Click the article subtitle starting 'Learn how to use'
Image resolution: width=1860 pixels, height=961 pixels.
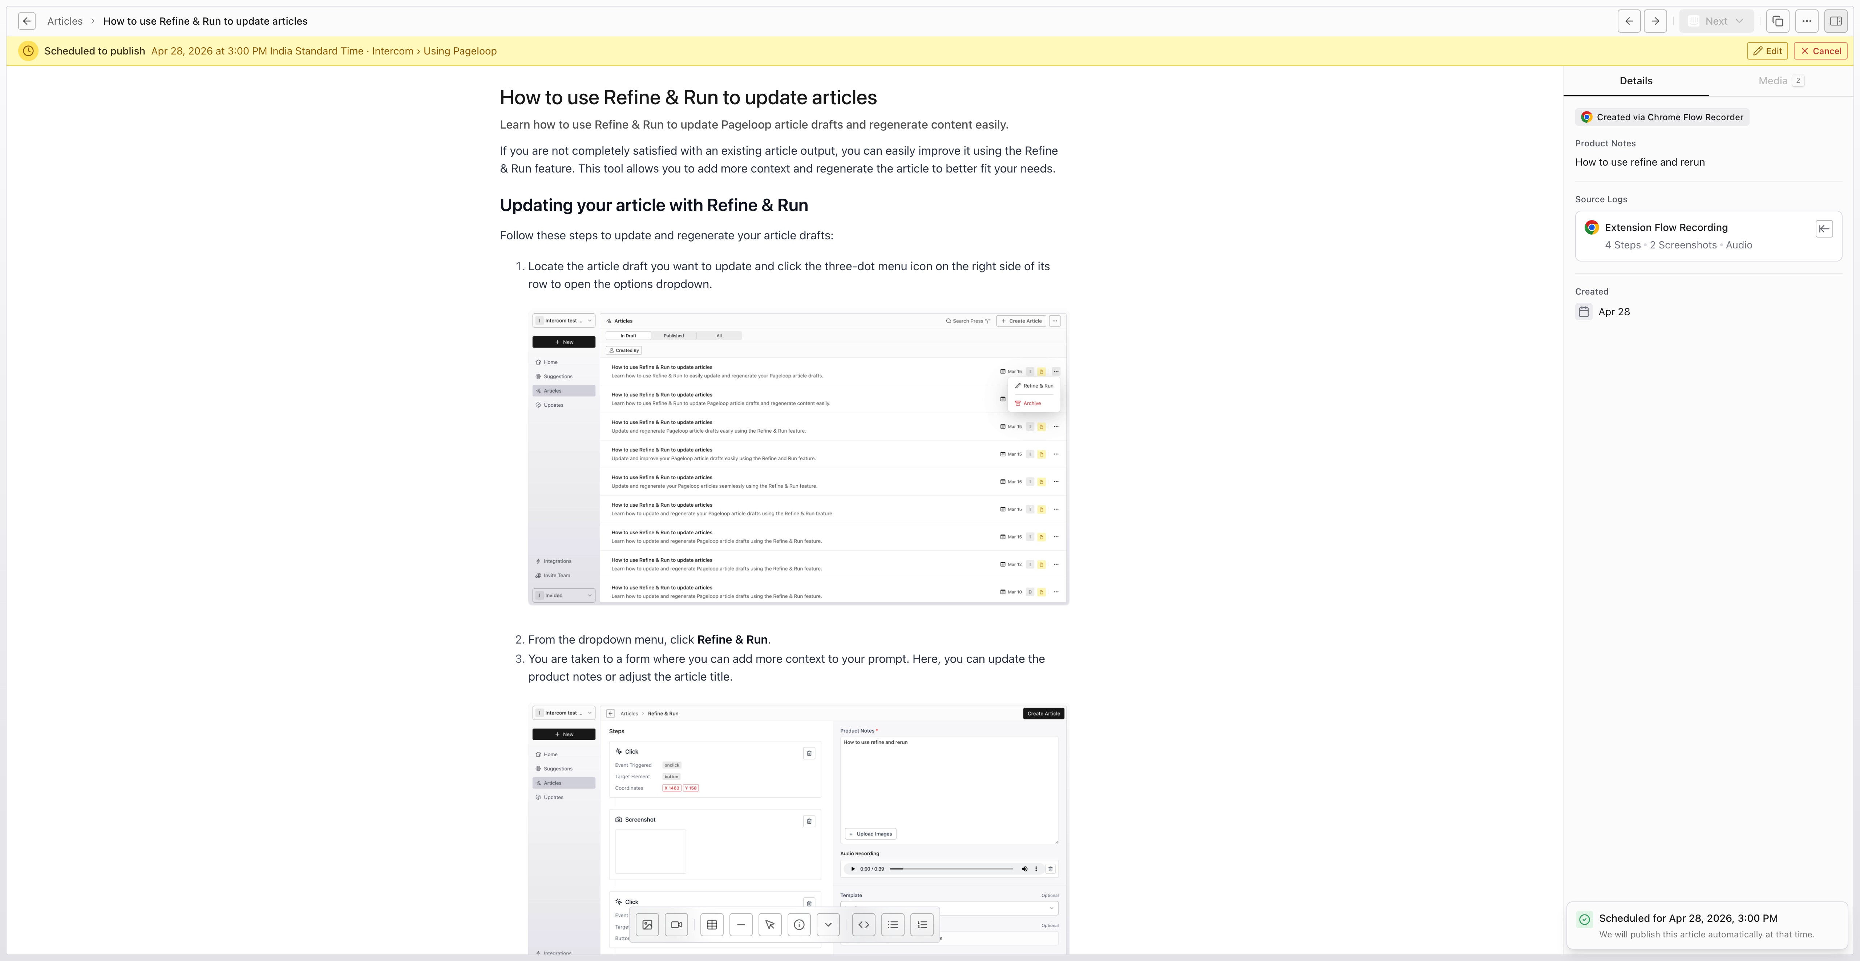(754, 125)
